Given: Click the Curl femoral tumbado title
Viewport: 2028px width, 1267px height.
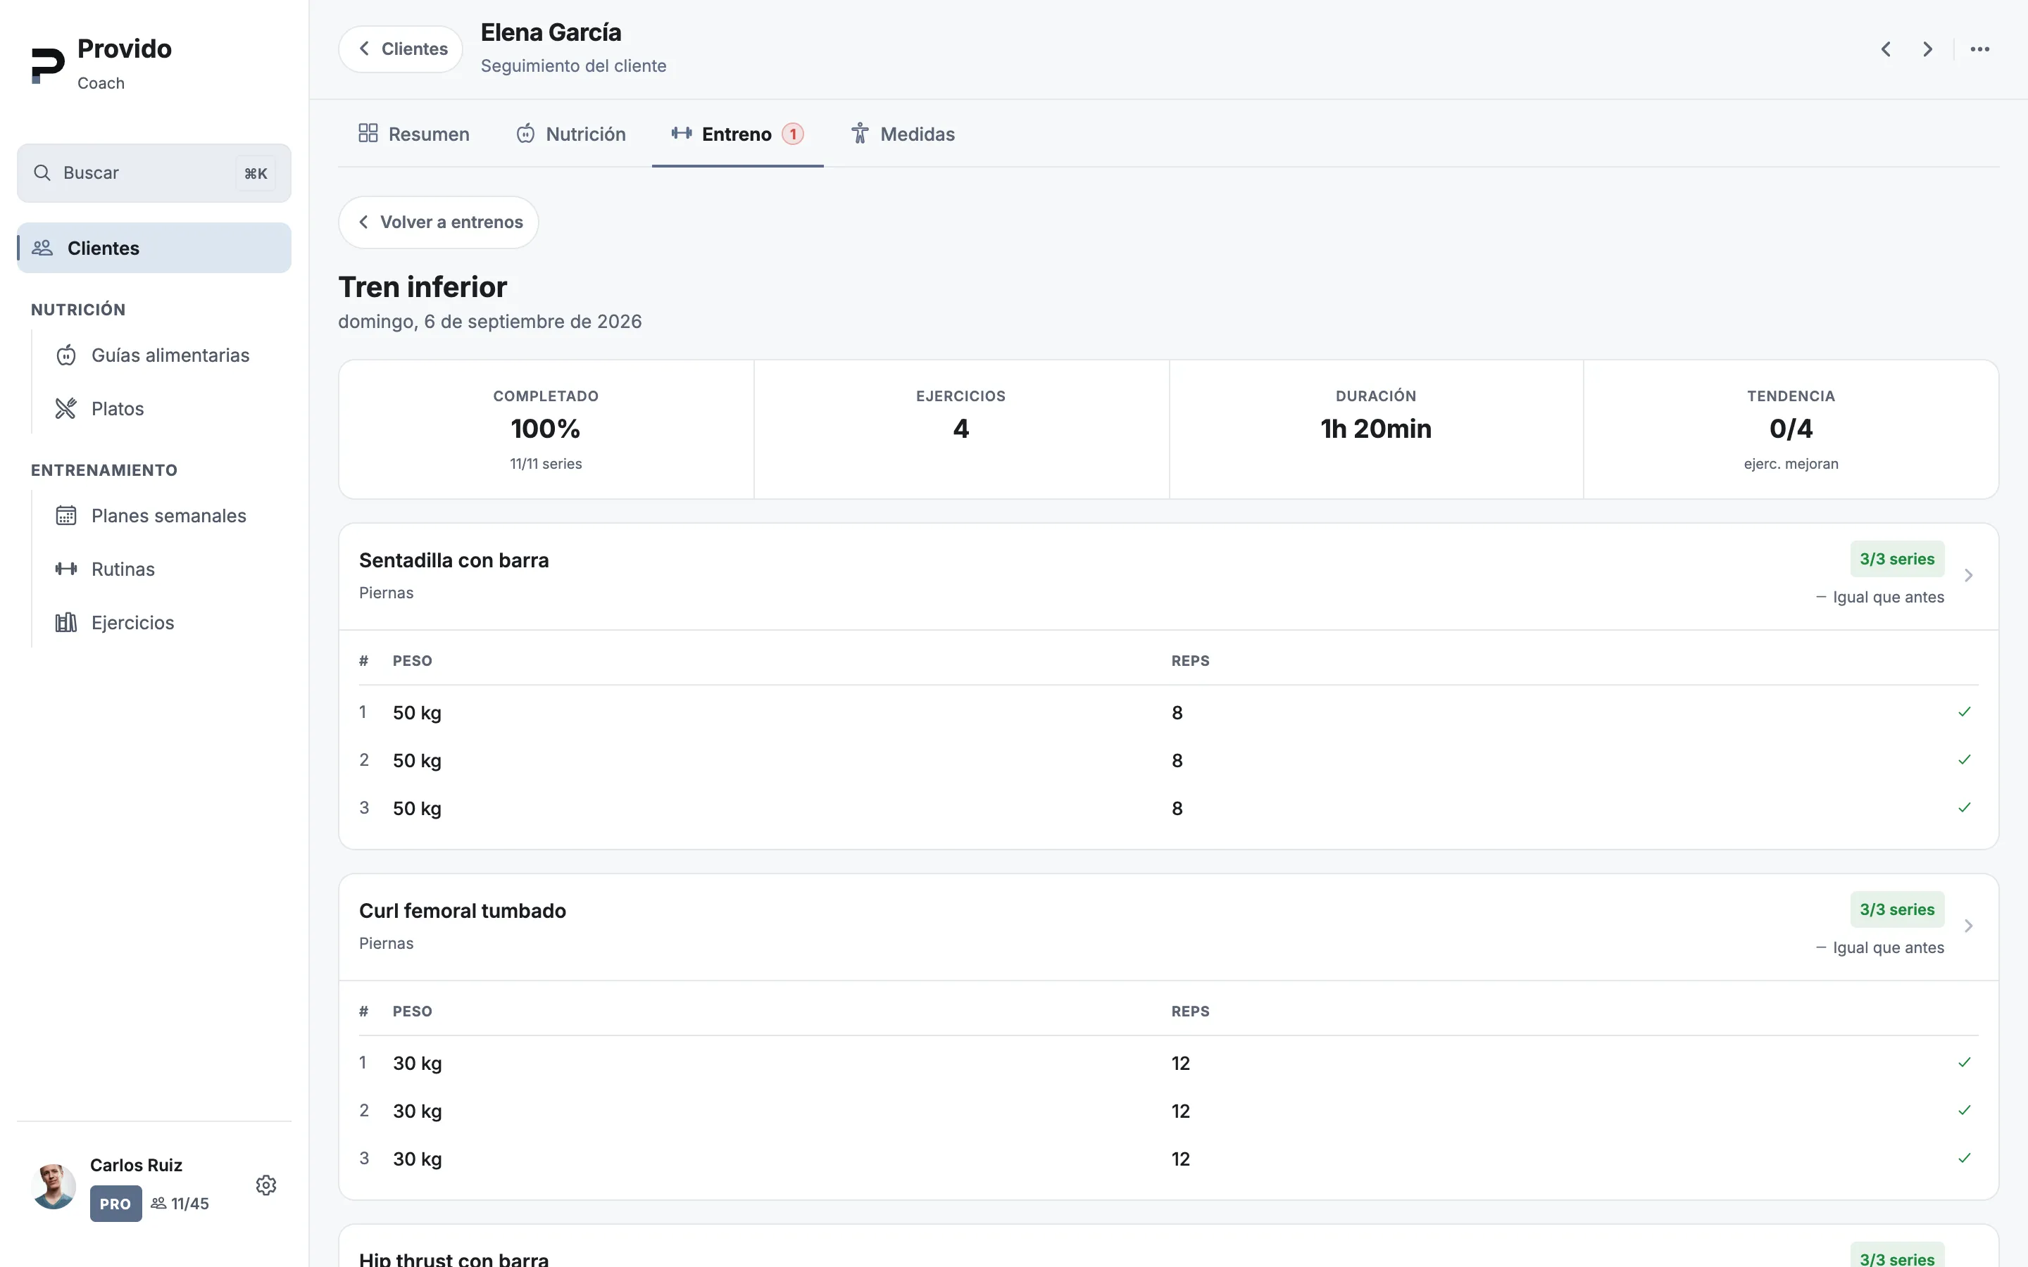Looking at the screenshot, I should (x=463, y=911).
